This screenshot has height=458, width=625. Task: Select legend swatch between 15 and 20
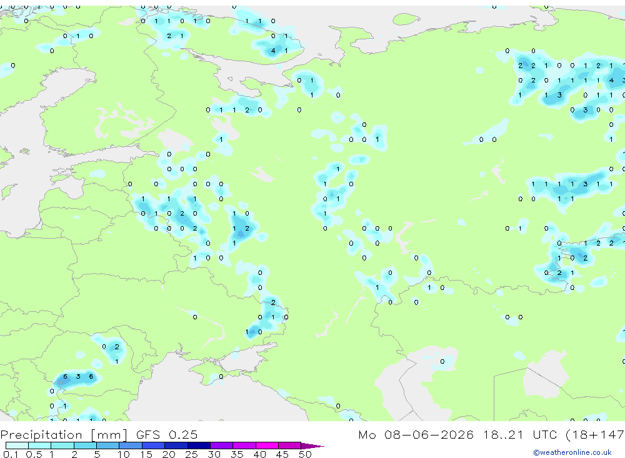pyautogui.click(x=154, y=446)
